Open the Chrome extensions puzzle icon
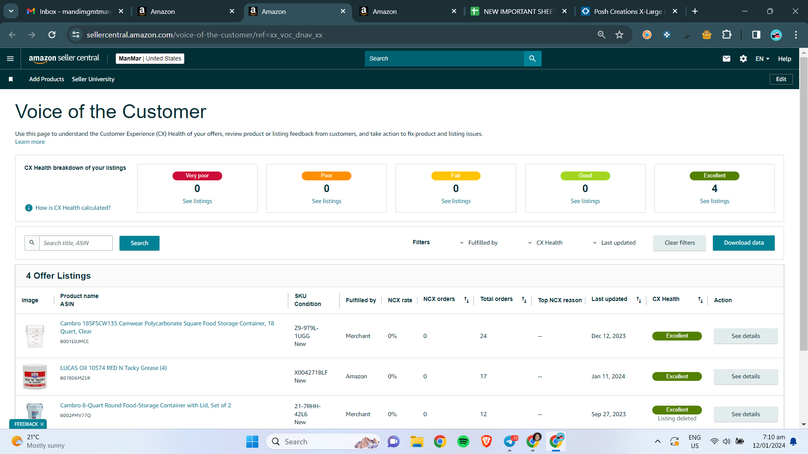 click(x=727, y=35)
